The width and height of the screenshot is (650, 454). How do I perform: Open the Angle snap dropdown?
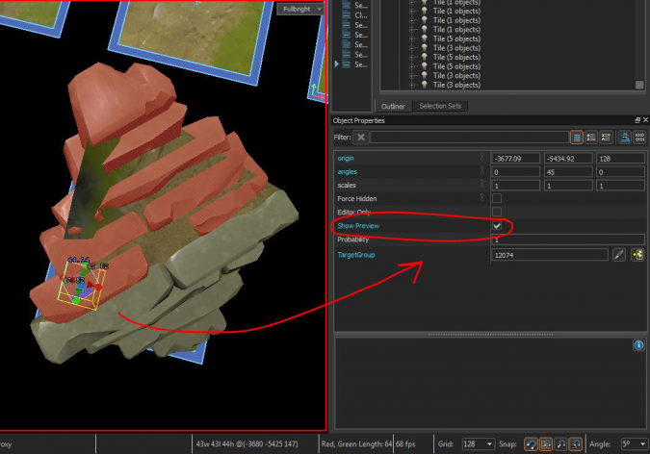[x=630, y=444]
